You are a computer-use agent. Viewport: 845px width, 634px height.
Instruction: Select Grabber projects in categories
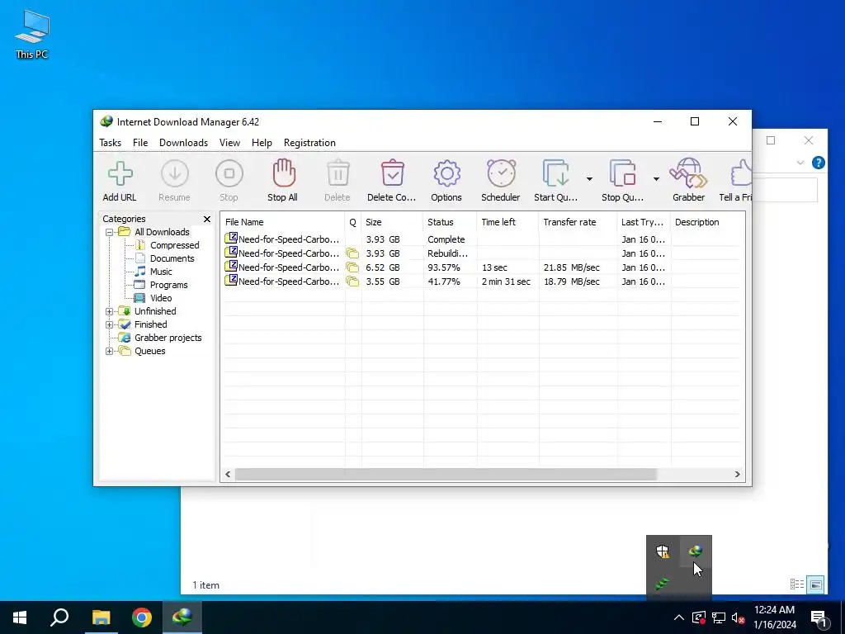(168, 338)
